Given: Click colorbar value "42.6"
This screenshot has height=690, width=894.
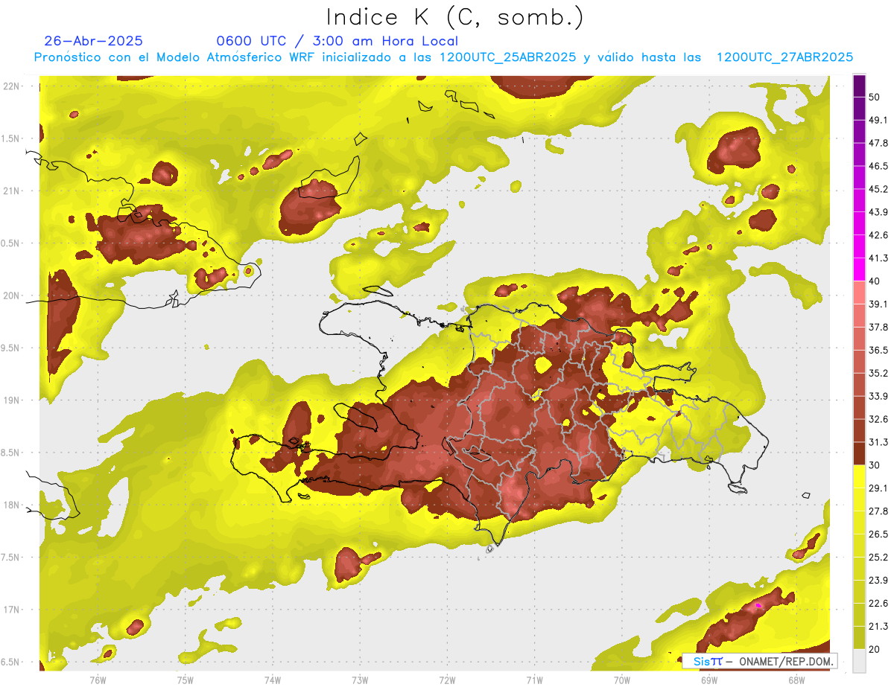Looking at the screenshot, I should 878,235.
